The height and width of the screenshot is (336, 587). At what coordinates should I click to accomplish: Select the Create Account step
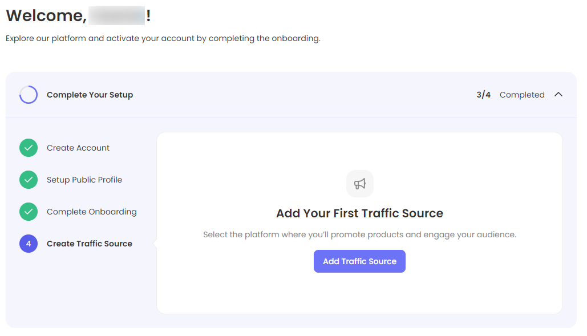point(78,148)
